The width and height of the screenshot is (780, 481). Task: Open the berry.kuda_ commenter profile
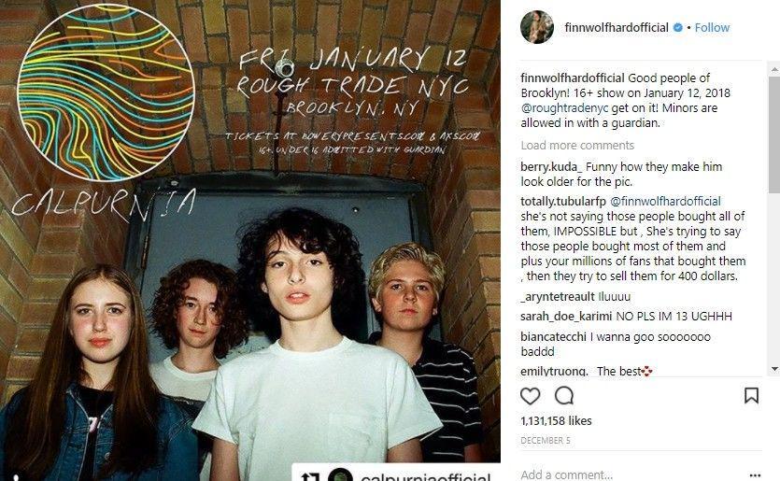point(551,166)
